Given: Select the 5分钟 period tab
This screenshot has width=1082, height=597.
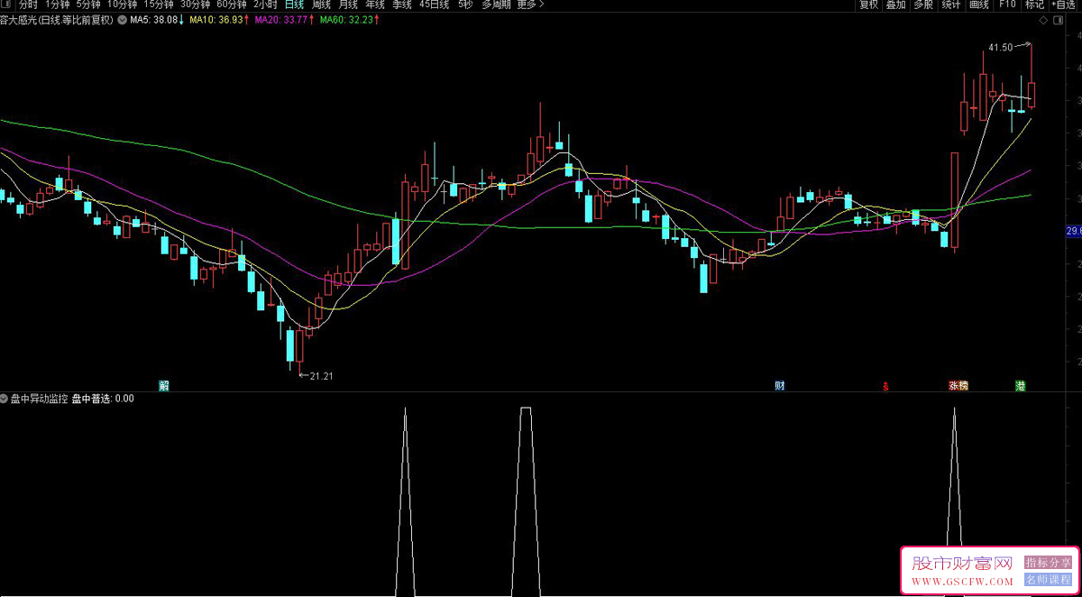Looking at the screenshot, I should pyautogui.click(x=89, y=5).
